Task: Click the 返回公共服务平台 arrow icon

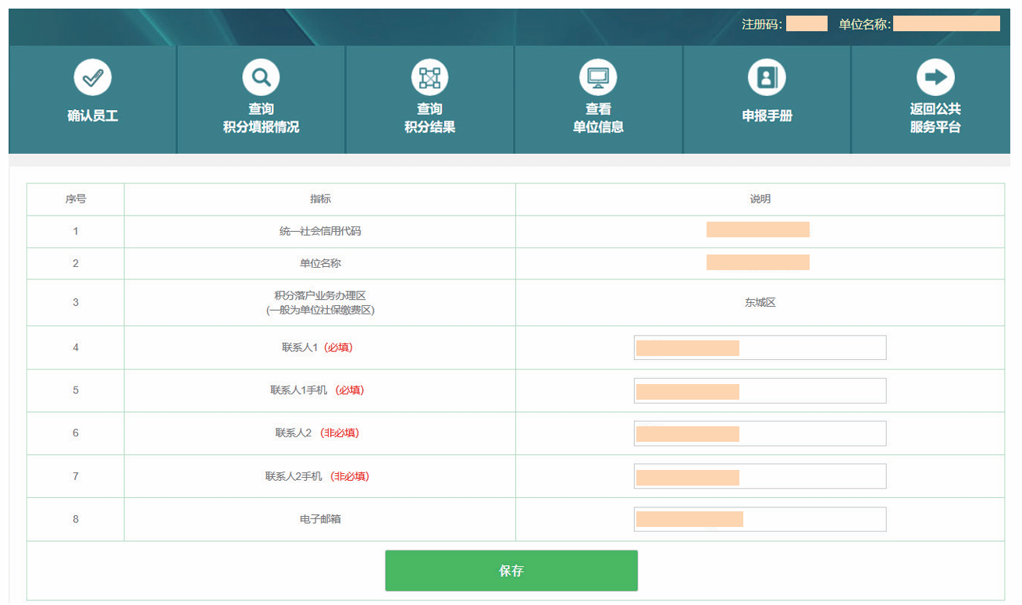Action: (x=934, y=76)
